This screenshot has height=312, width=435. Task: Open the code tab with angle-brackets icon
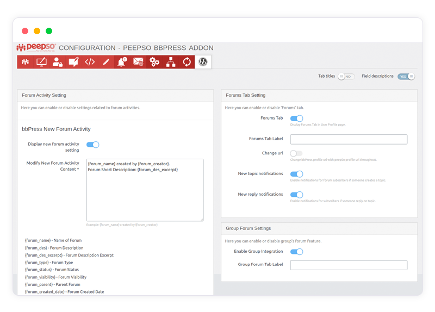(90, 62)
